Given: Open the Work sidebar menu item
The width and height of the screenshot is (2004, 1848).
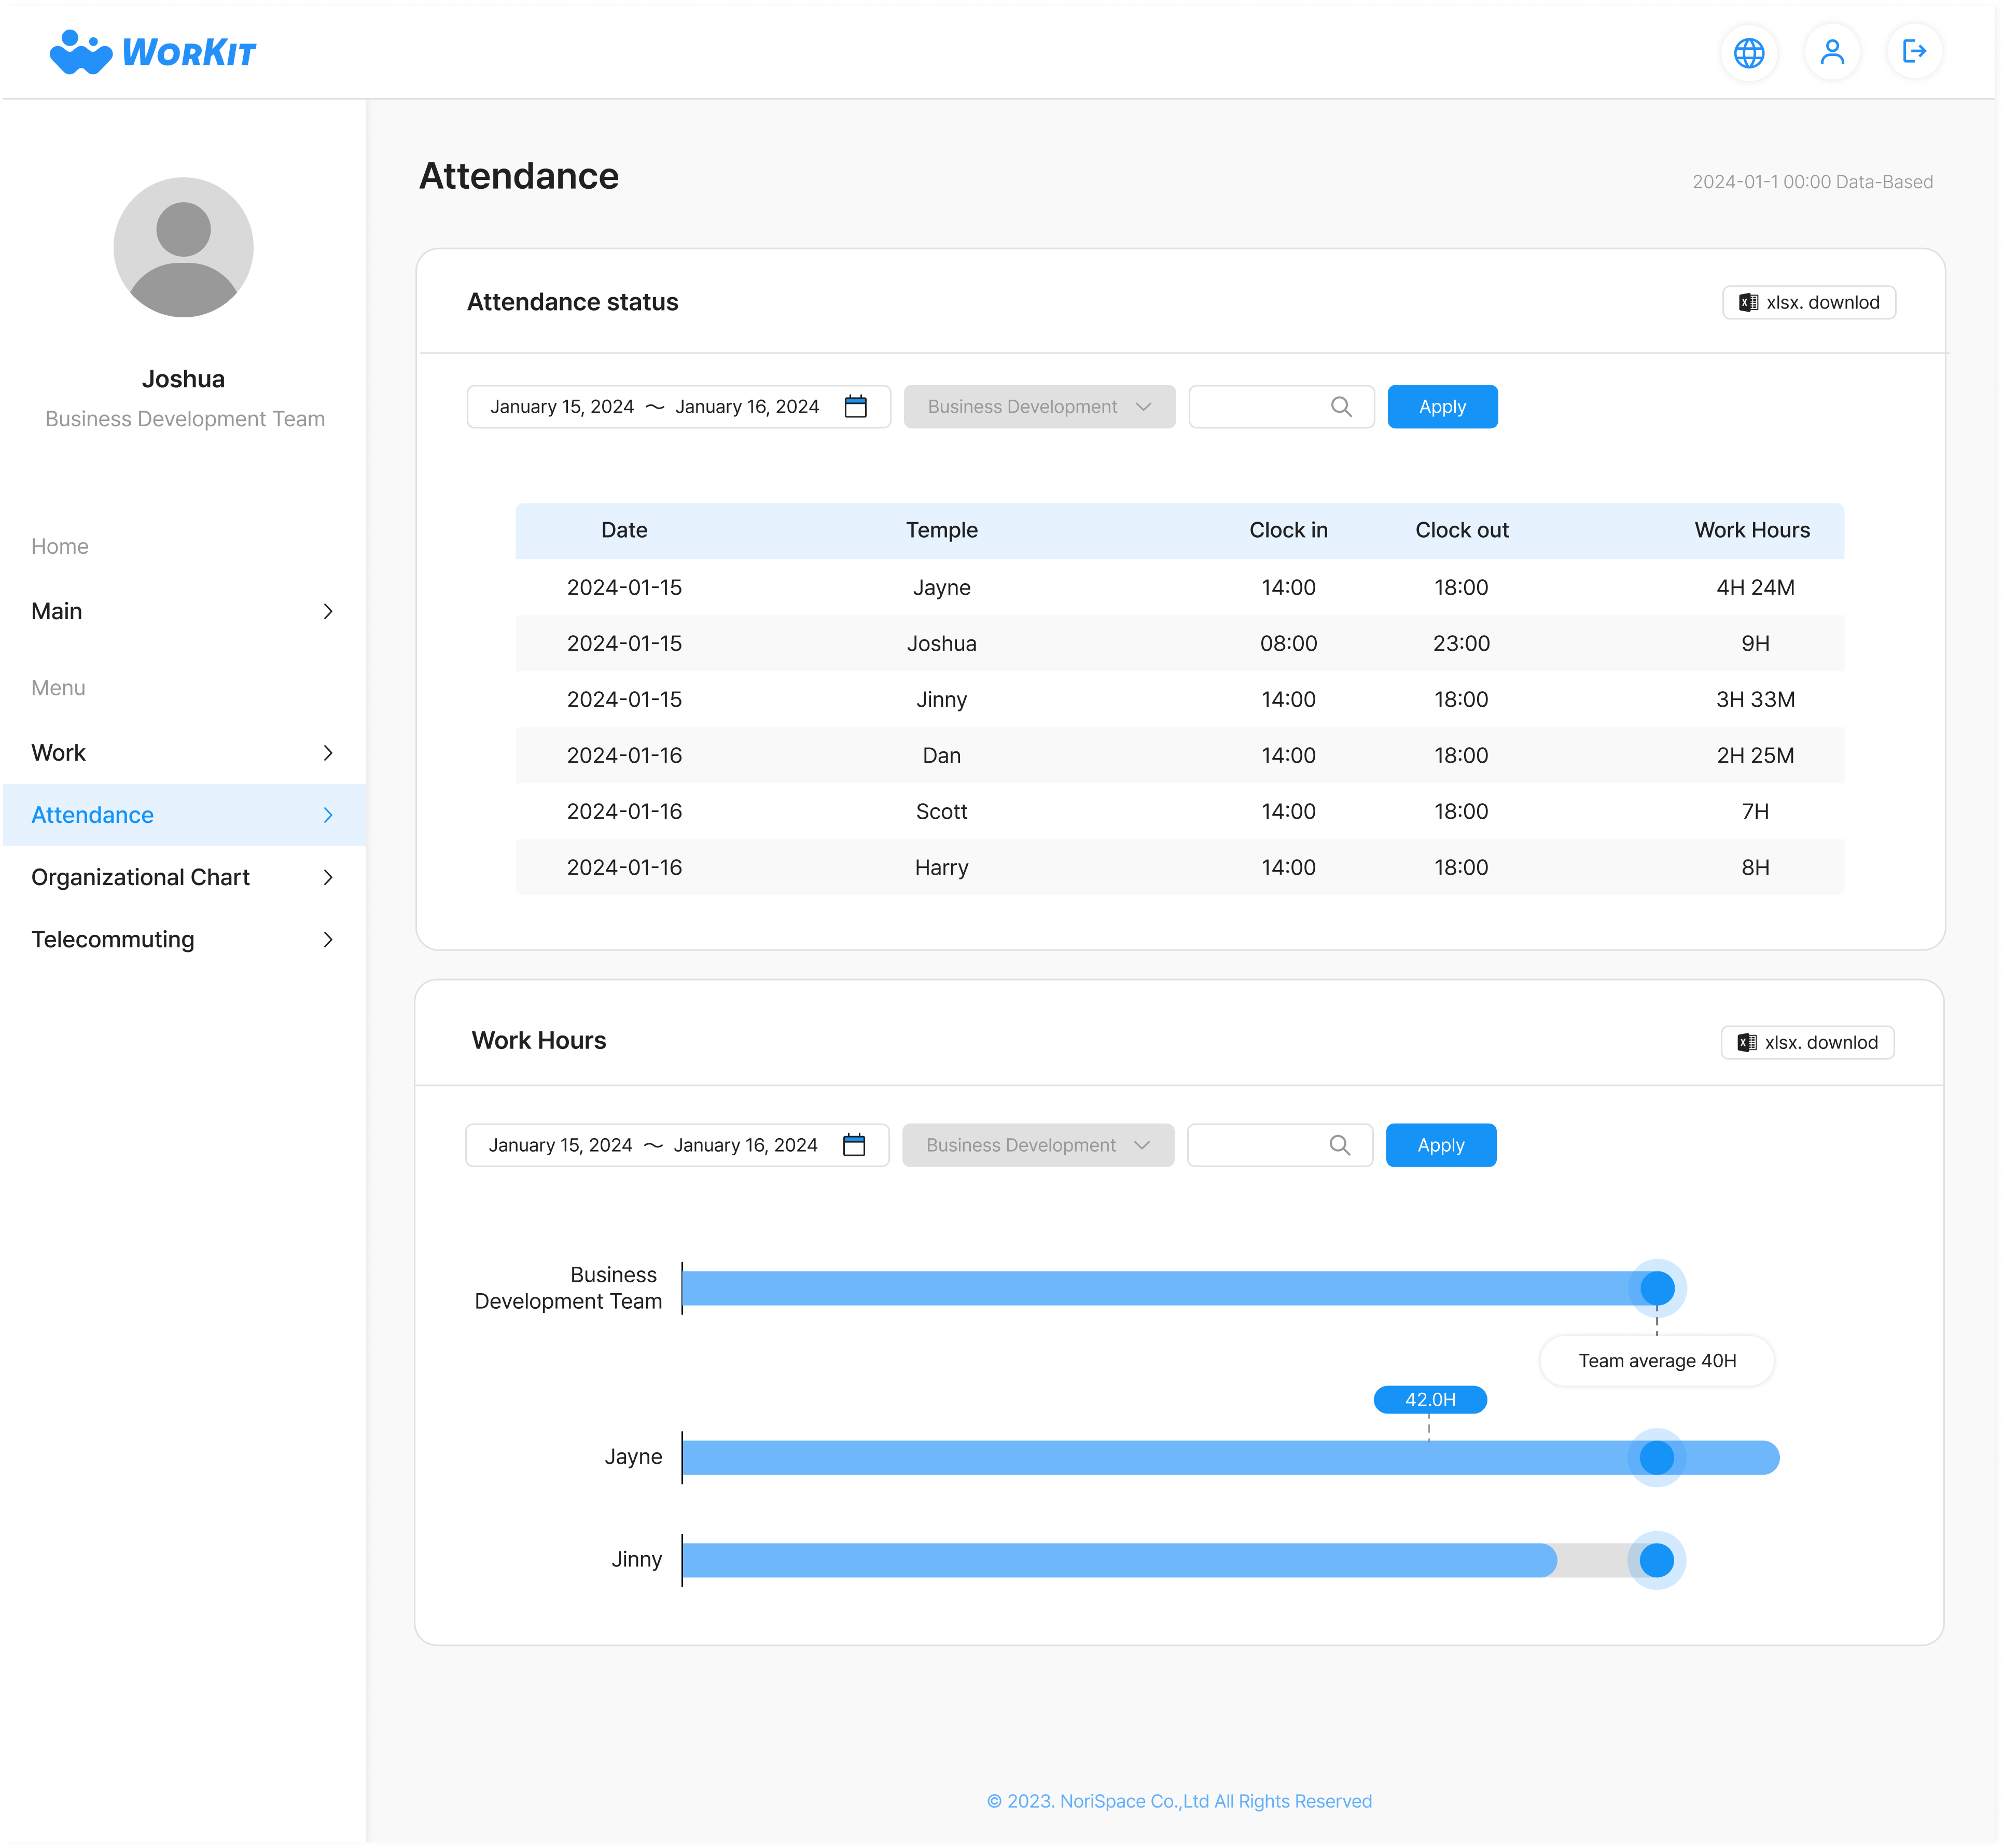Looking at the screenshot, I should tap(59, 753).
